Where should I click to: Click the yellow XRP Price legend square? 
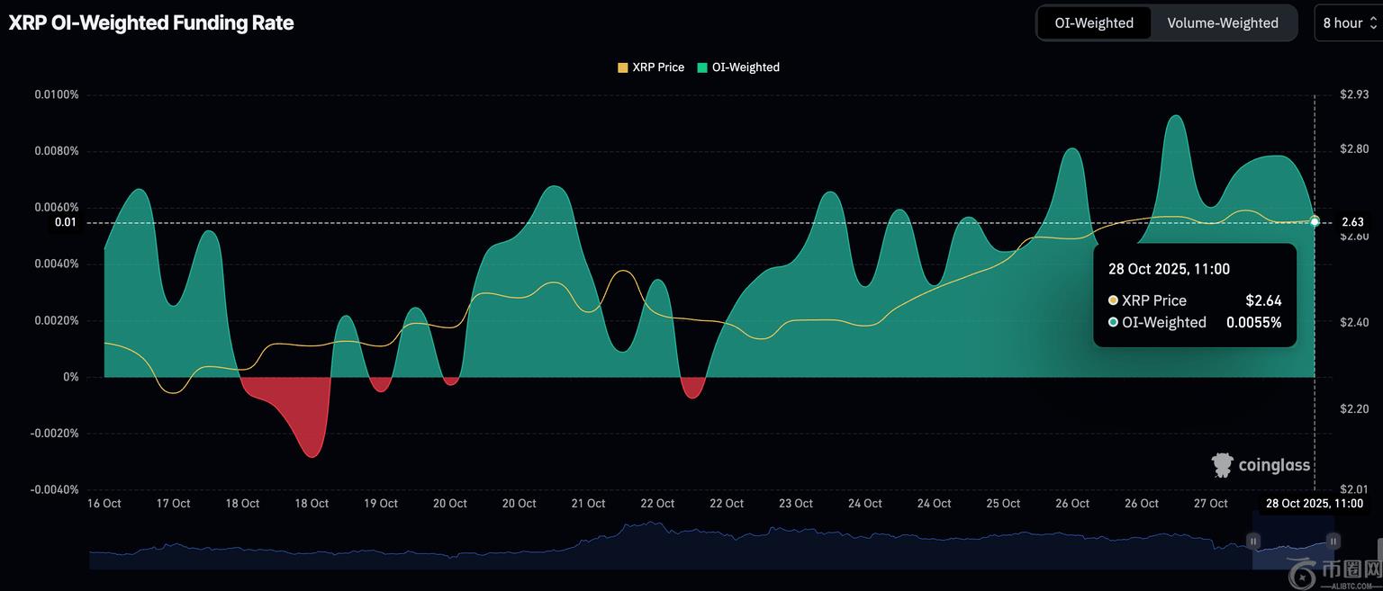(x=622, y=67)
